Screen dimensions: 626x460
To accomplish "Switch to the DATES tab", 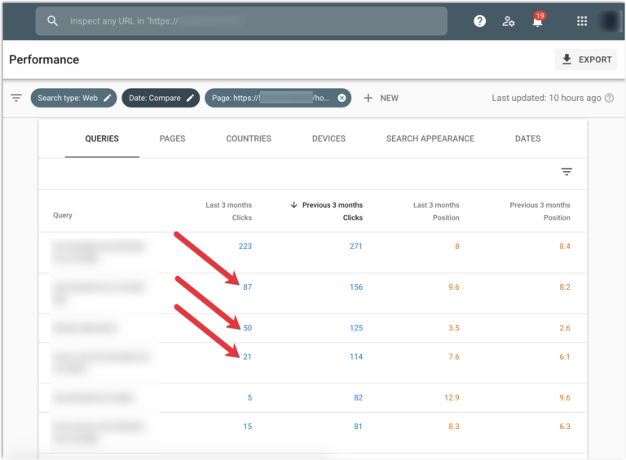I will [528, 138].
